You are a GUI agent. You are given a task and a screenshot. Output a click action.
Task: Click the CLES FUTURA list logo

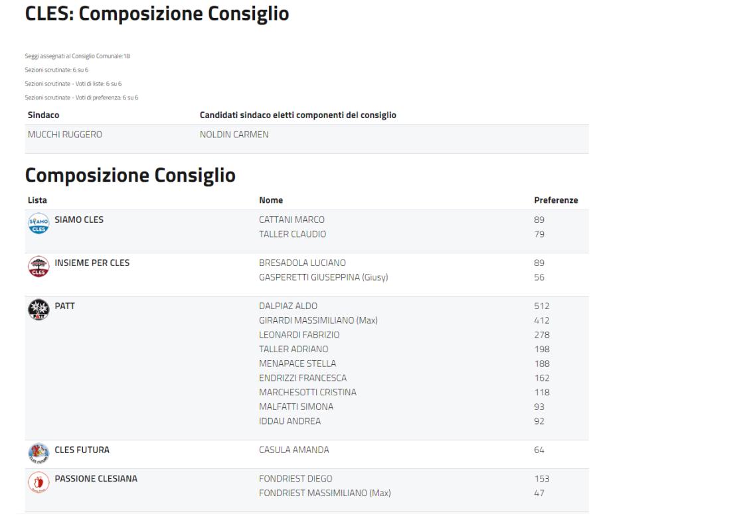pos(37,454)
